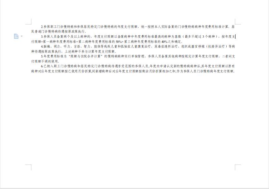Click the words '脑瘫' in paragraph 4

[45, 47]
